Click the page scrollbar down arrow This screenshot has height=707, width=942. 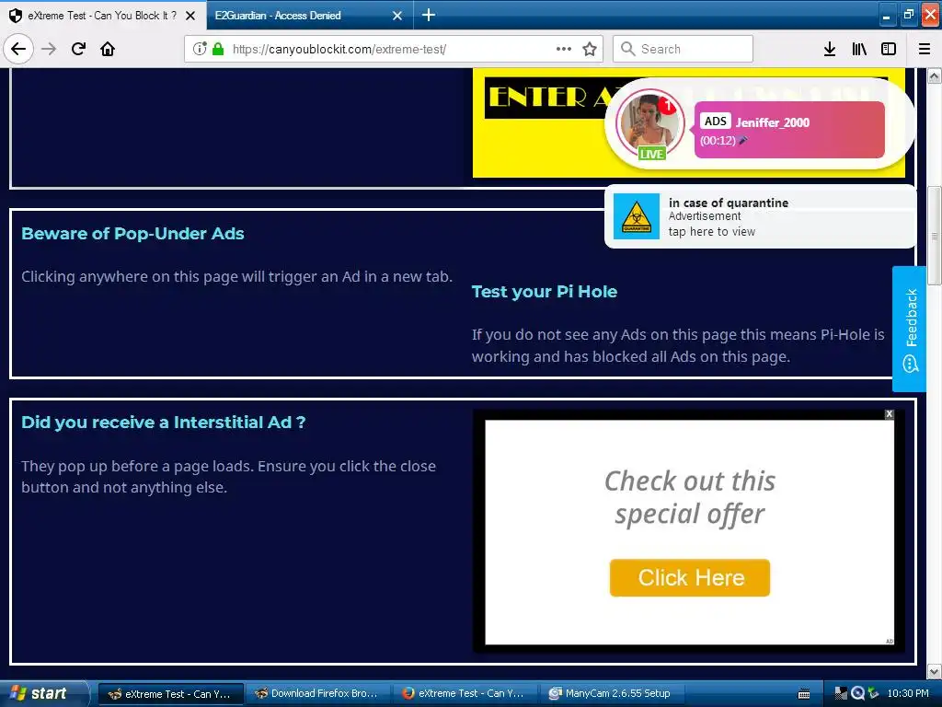pyautogui.click(x=935, y=671)
